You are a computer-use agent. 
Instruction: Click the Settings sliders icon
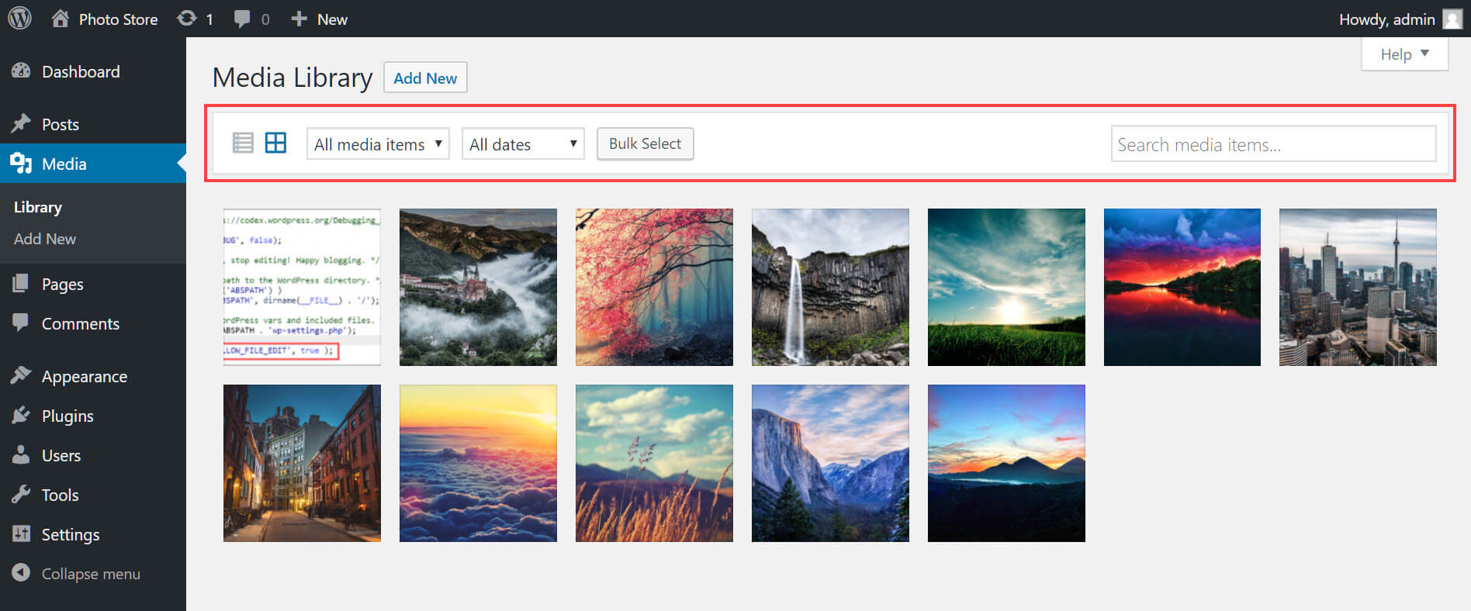[x=21, y=533]
